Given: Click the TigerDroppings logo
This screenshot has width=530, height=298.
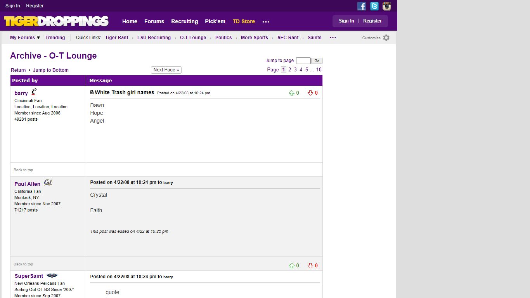Looking at the screenshot, I should coord(56,21).
